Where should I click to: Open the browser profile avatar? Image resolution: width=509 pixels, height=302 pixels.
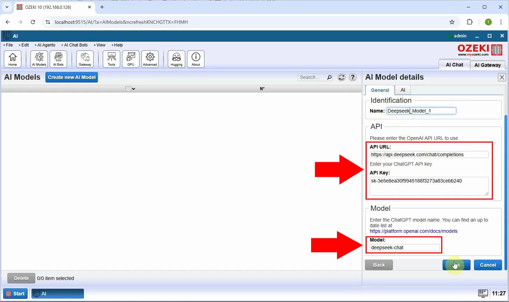click(488, 22)
